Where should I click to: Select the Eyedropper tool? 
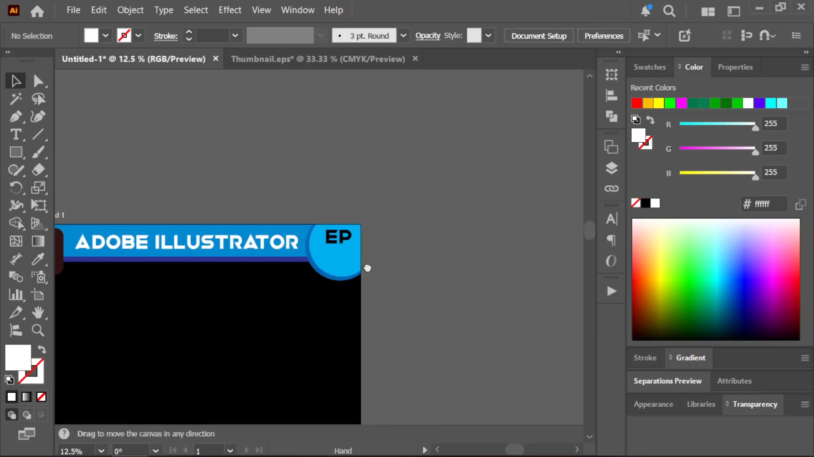click(x=38, y=259)
